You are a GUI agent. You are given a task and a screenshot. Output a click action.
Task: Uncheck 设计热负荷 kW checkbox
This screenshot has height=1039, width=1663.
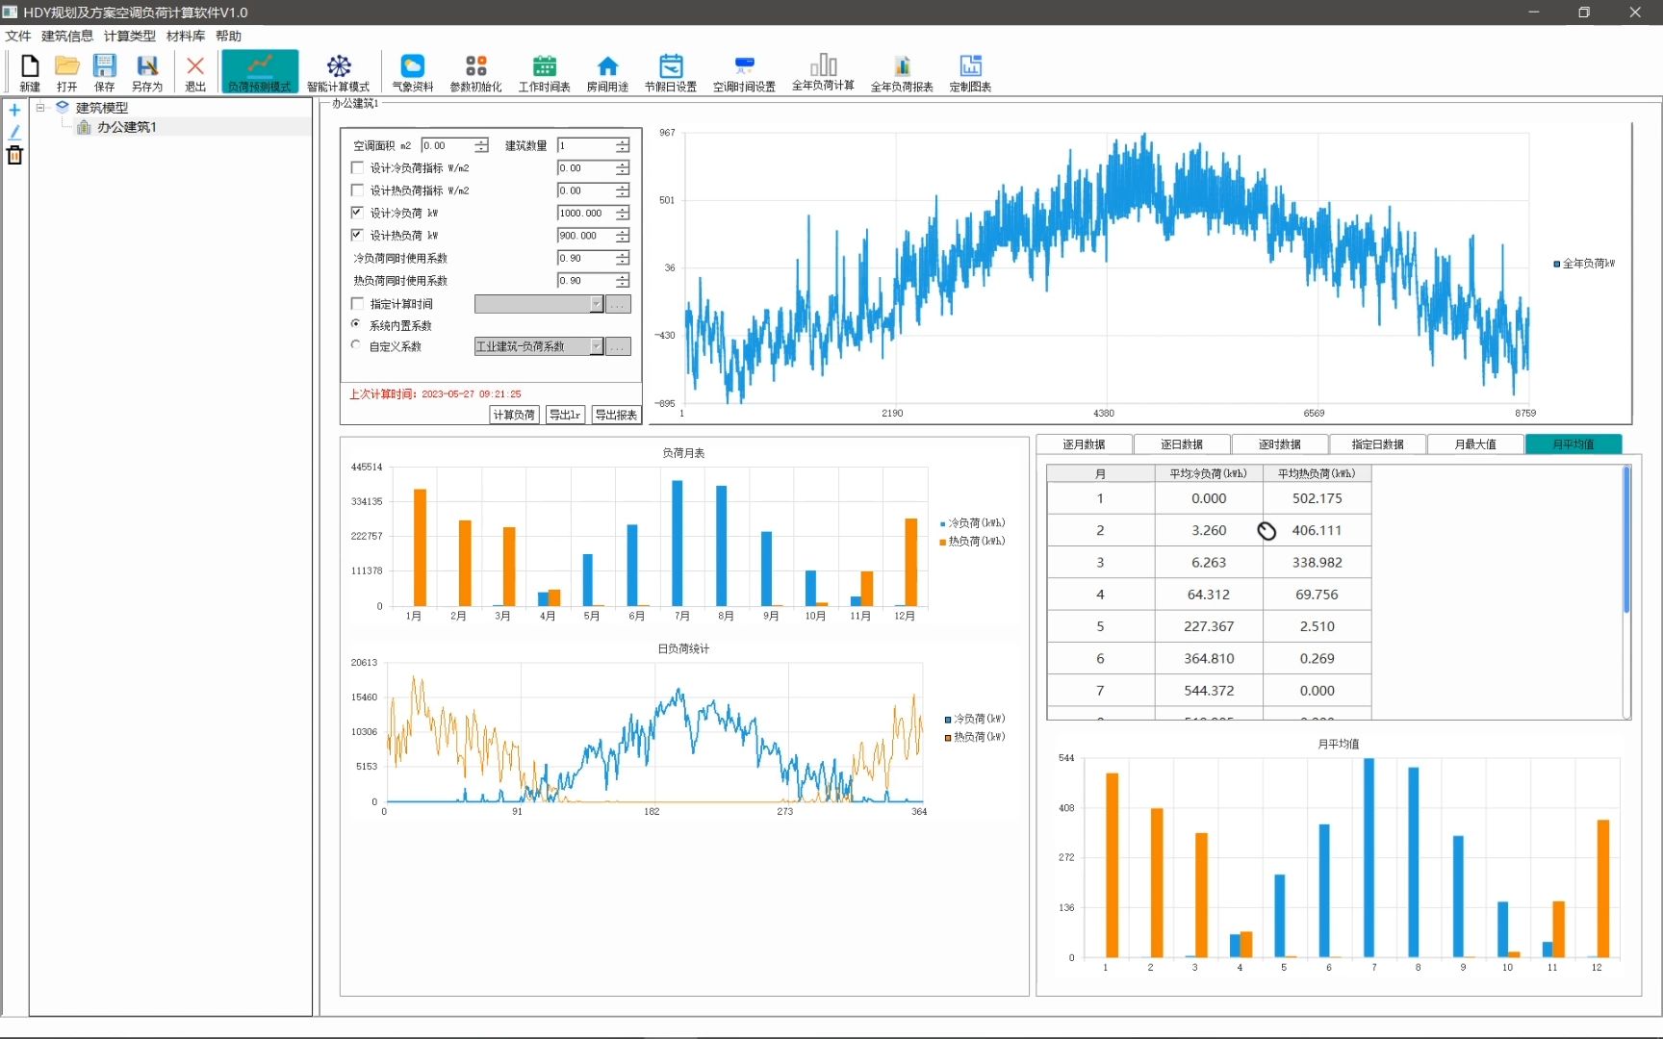(x=357, y=235)
